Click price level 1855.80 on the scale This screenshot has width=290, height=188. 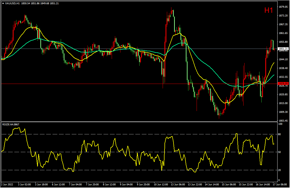point(283,42)
